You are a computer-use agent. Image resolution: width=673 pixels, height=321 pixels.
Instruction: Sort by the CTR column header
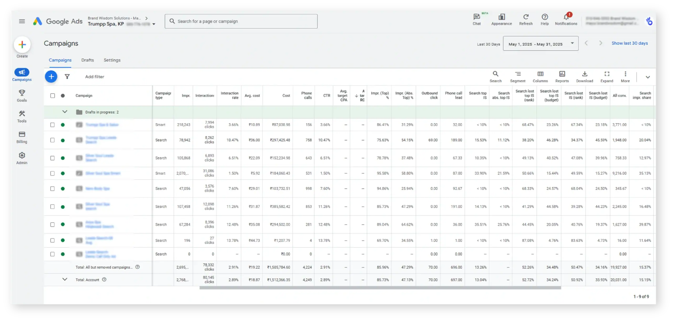click(x=327, y=96)
